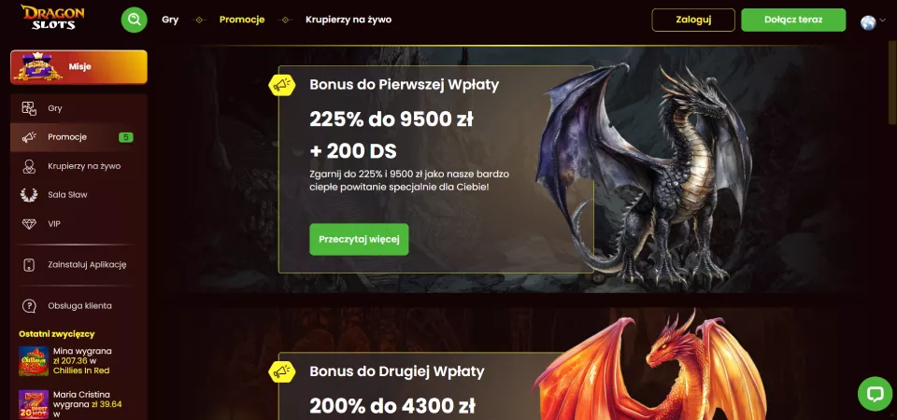Click the Zaloguj button
Screen dimensions: 897x420
(x=693, y=20)
